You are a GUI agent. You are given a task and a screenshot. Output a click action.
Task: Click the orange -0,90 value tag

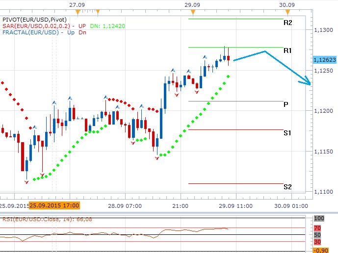(x=322, y=250)
